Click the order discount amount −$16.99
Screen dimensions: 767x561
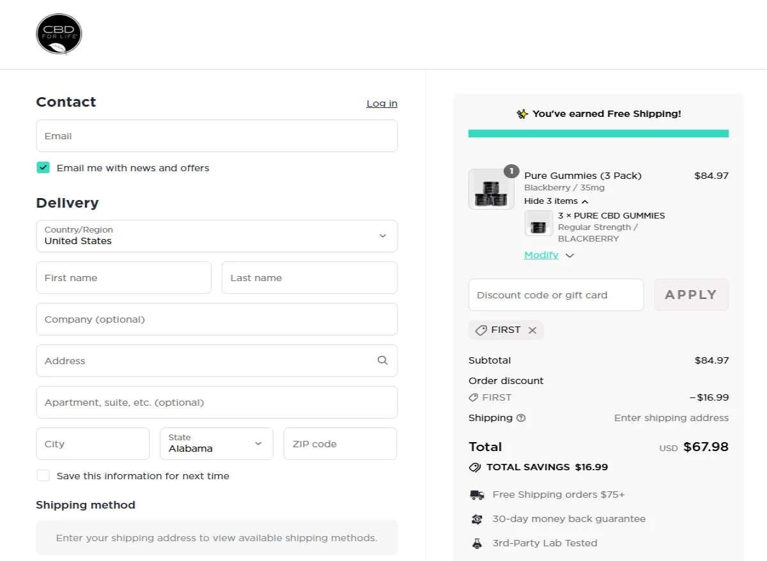[x=709, y=397]
